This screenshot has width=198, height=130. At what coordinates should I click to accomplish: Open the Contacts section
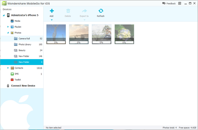[x=19, y=68]
